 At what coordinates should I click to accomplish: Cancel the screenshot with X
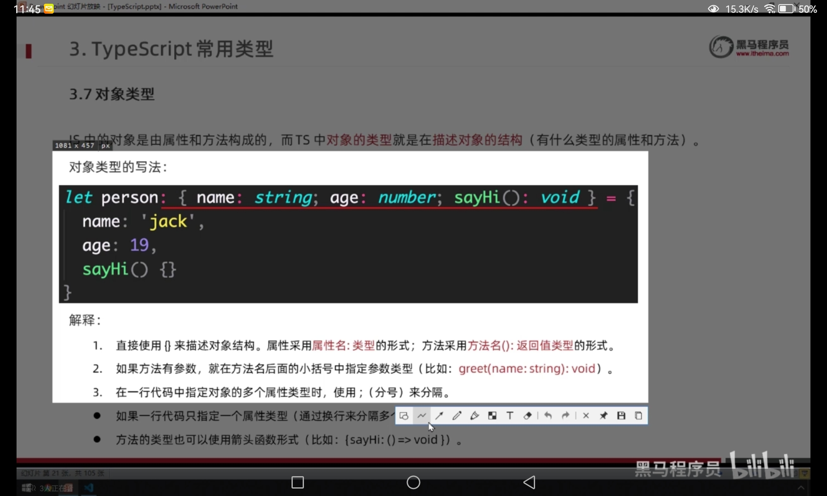click(586, 416)
